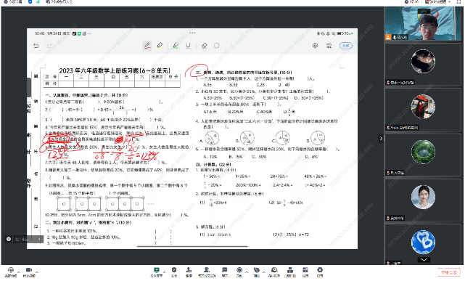Click the blue Done button
Screen dimensions: 465x281
tap(346, 46)
